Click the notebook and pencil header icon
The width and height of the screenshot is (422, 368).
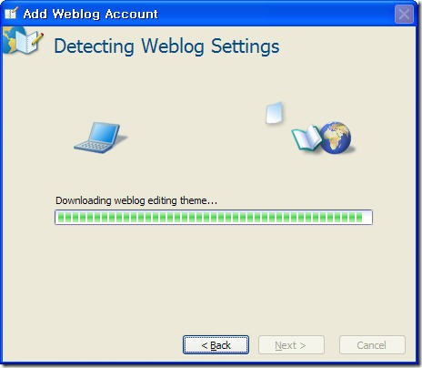(x=23, y=40)
